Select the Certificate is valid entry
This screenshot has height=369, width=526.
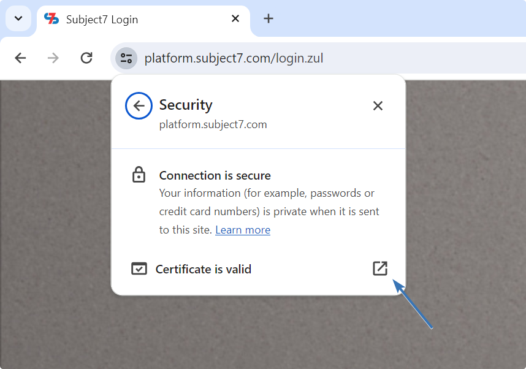click(204, 269)
